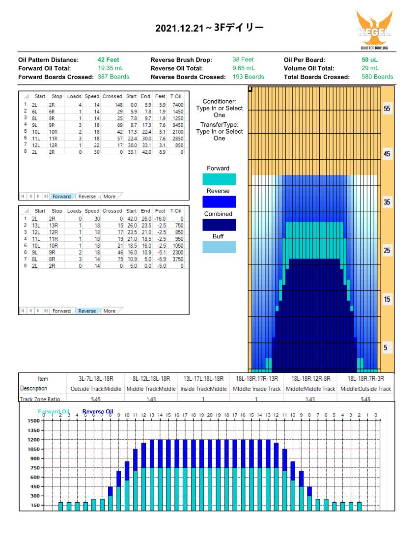Click the cyan Forward legend swatch
Viewport: 418px width, 541px height.
tap(219, 179)
